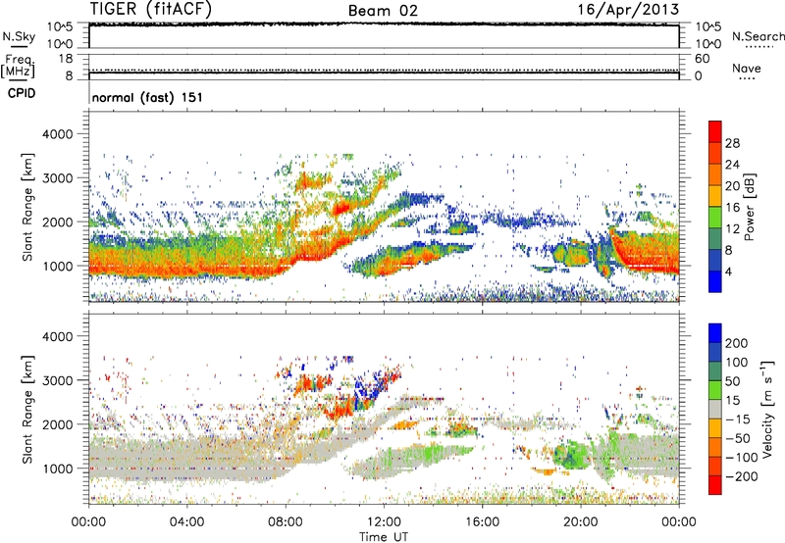
Task: Click the 'Velocity [m s-1]' colorbar title
Action: coord(767,409)
